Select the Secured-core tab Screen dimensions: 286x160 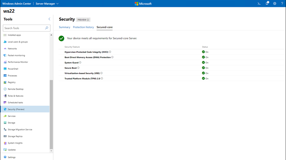pyautogui.click(x=104, y=27)
